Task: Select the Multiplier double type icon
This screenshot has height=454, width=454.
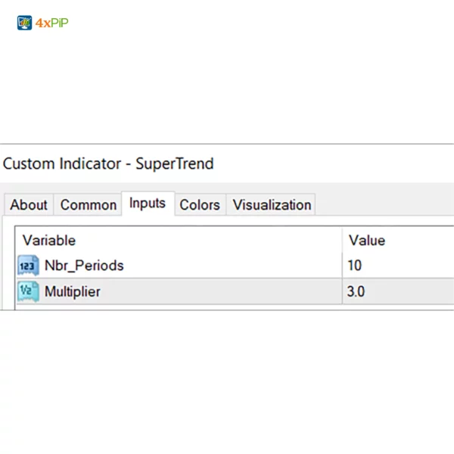Action: [x=29, y=291]
